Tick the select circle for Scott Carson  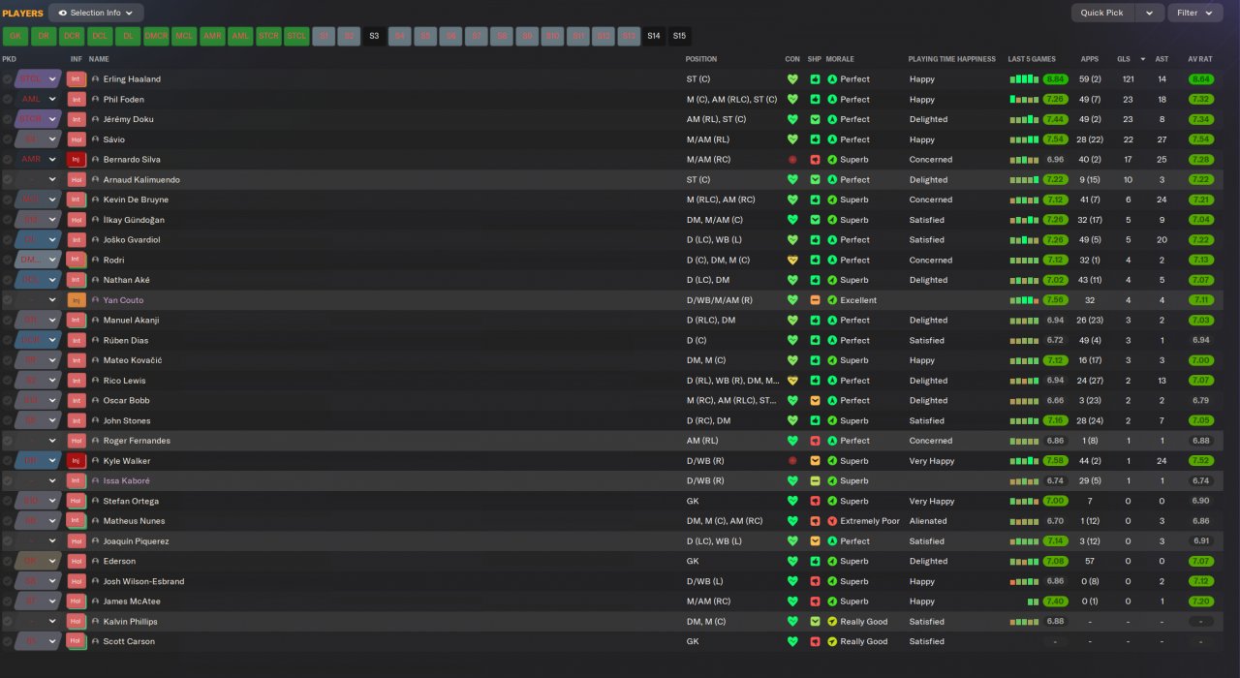8,642
